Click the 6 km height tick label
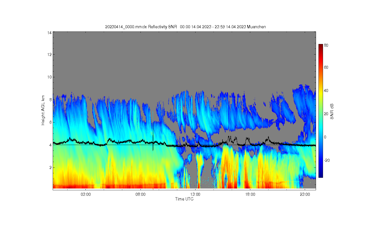The width and height of the screenshot is (375, 225). [x=50, y=122]
